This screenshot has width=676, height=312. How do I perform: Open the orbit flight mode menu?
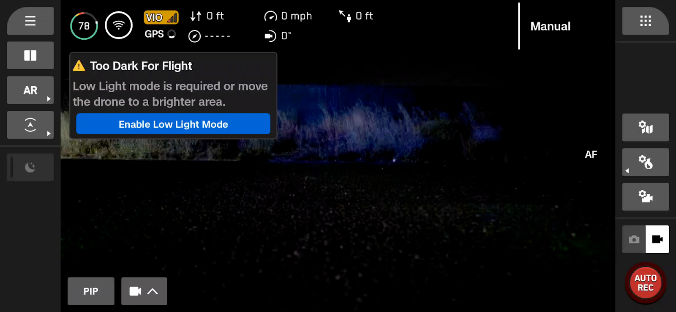coord(30,125)
